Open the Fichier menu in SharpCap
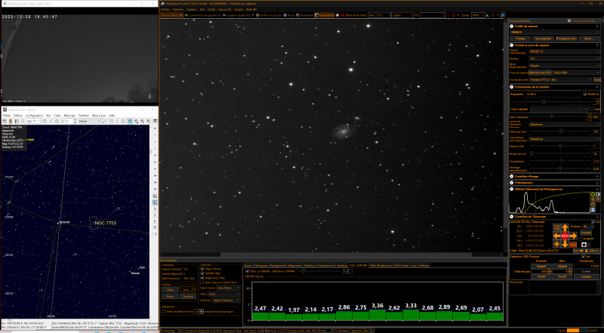The width and height of the screenshot is (604, 333). point(165,9)
